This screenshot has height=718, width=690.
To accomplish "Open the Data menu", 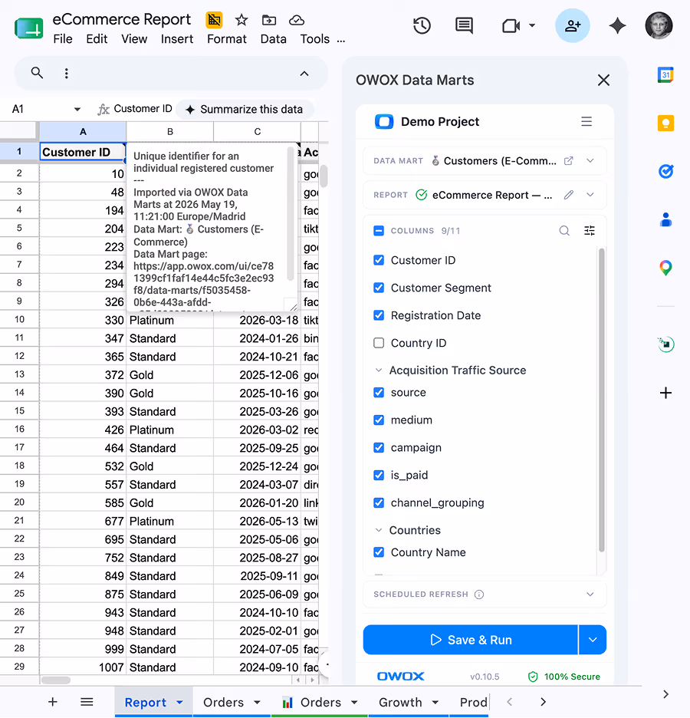I will click(x=273, y=39).
